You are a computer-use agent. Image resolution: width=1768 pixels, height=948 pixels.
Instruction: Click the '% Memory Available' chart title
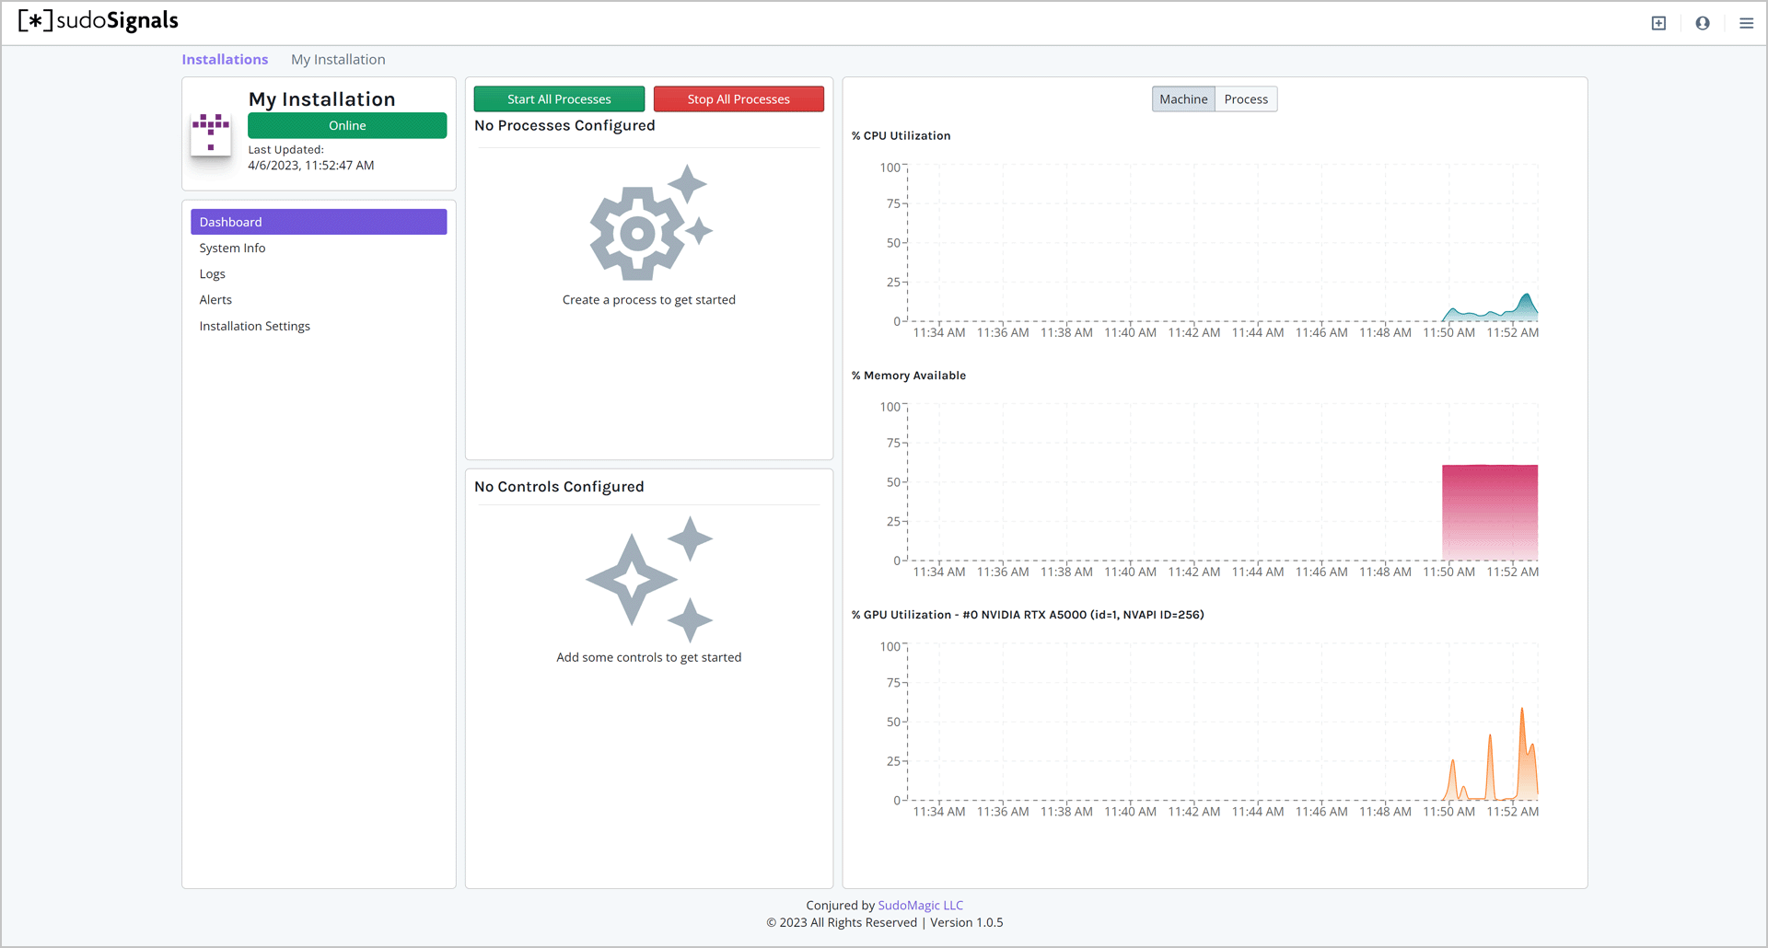tap(909, 376)
